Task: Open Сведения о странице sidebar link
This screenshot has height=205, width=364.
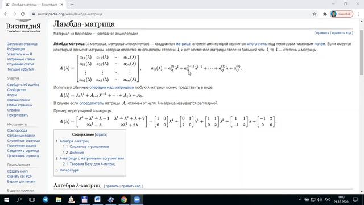Action: click(x=23, y=151)
